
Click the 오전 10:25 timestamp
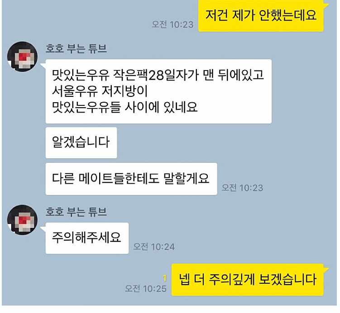[146, 289]
